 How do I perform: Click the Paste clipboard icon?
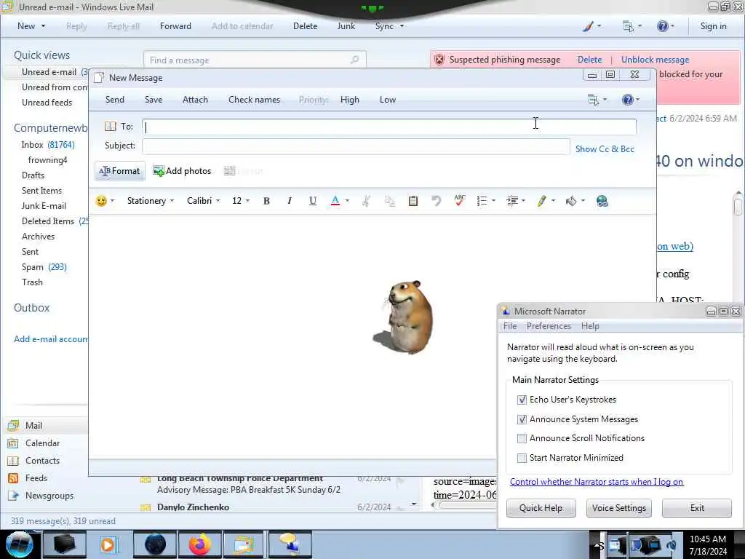[413, 201]
